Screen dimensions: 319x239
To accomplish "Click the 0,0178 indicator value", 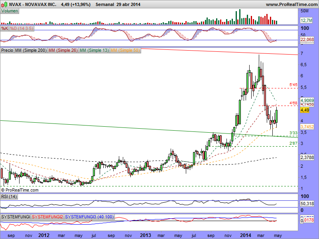I will [307, 220].
